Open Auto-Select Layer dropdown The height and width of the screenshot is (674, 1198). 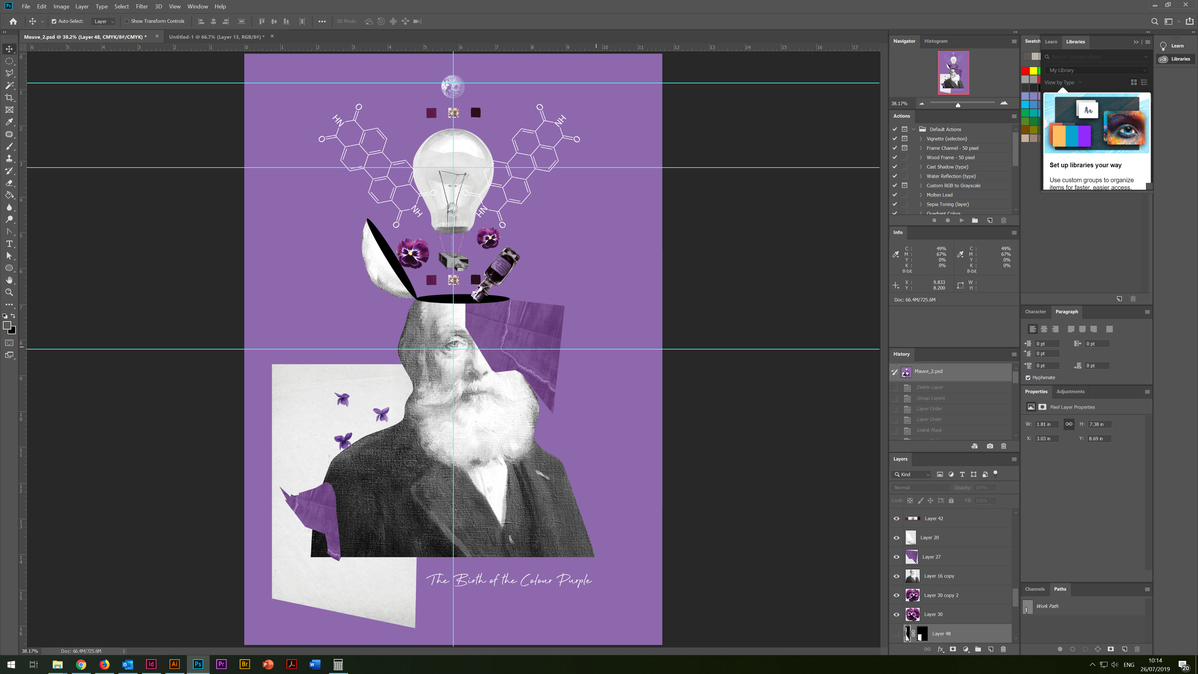(104, 22)
